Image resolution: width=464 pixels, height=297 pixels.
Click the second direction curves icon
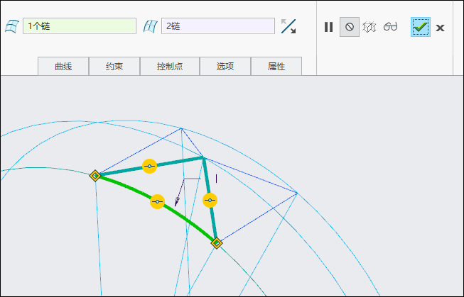click(x=151, y=26)
